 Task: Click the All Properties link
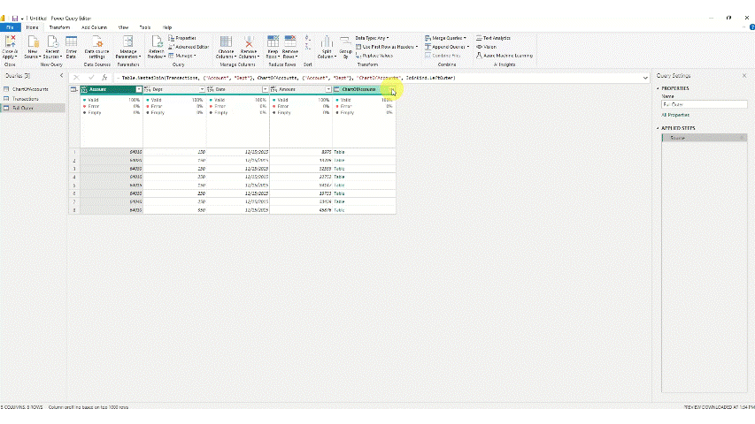click(675, 115)
